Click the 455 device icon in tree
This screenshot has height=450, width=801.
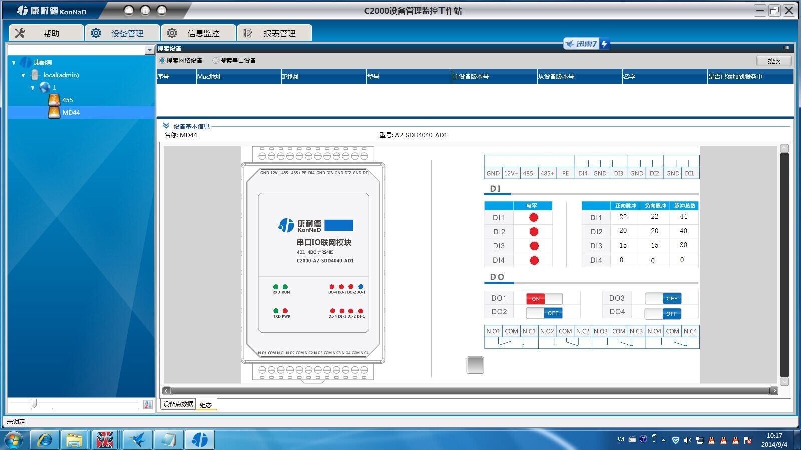[54, 100]
